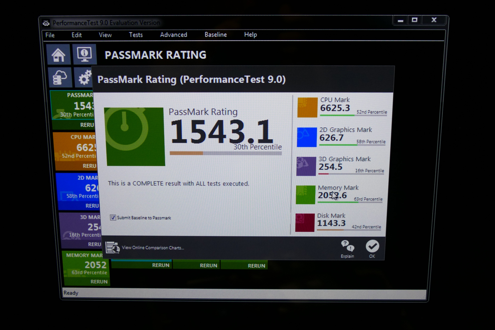Open the Tests menu
This screenshot has width=495, height=330.
[x=136, y=35]
